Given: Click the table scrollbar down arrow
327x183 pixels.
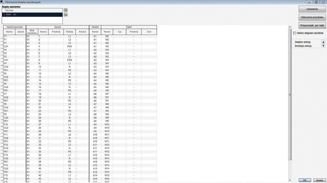Looking at the screenshot, I should (290, 180).
